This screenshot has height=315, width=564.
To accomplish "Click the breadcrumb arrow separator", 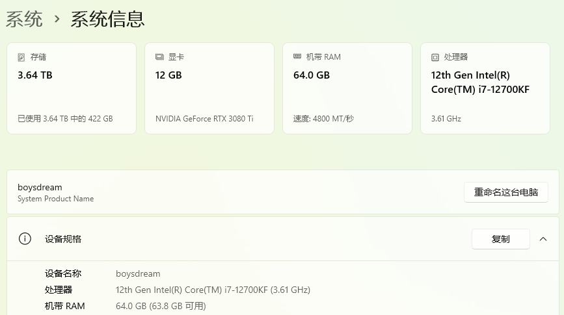I will tap(57, 19).
